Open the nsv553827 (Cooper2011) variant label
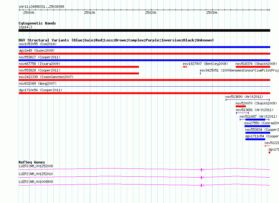This screenshot has width=279, height=203. (x=39, y=57)
